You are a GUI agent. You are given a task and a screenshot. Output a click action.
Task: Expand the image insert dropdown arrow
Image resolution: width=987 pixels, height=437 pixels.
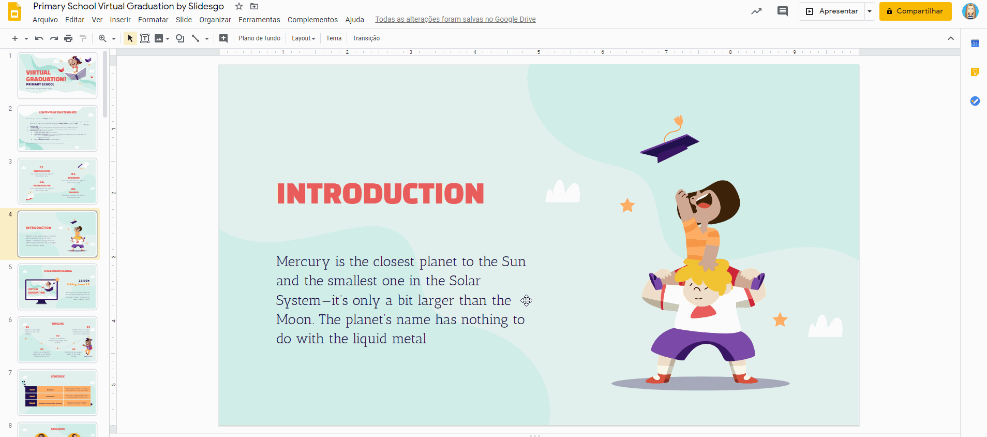pos(168,38)
